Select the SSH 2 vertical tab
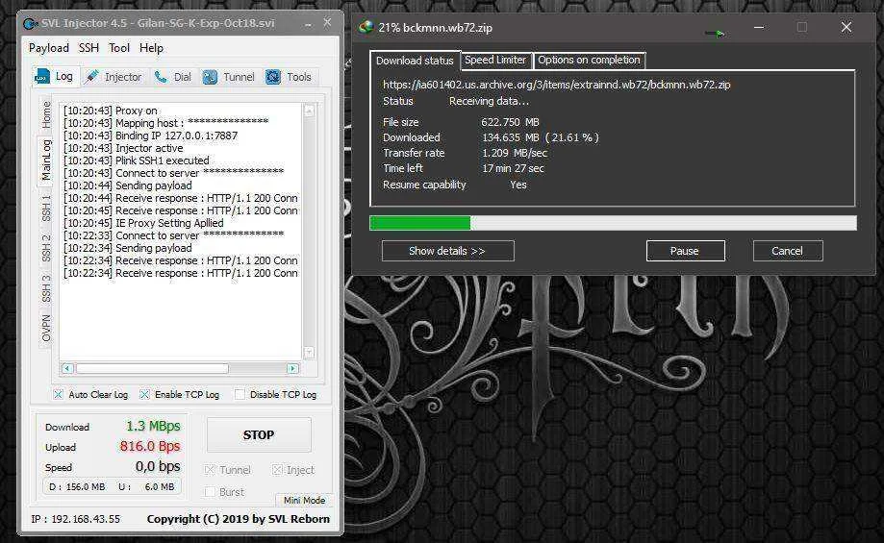 [x=45, y=248]
